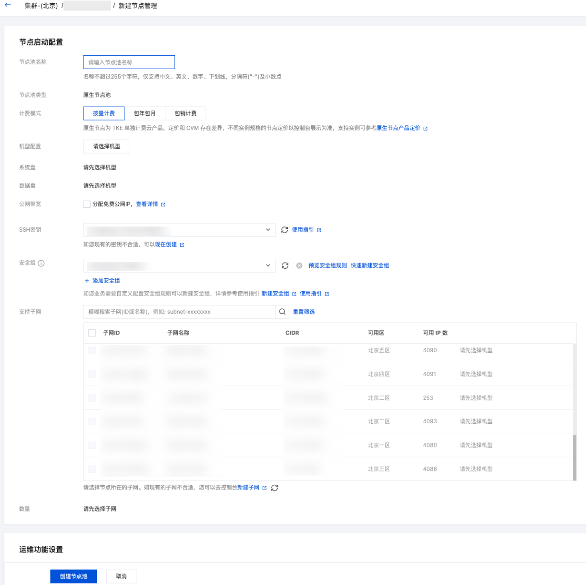Open 查看详情 link for public IP
This screenshot has height=585, width=586.
coord(147,204)
